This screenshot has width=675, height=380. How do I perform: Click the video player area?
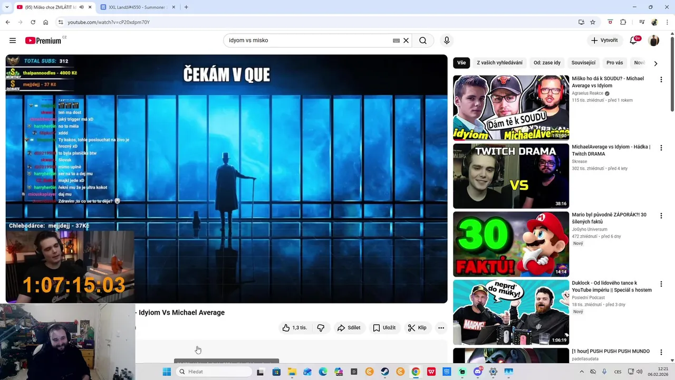tap(226, 179)
